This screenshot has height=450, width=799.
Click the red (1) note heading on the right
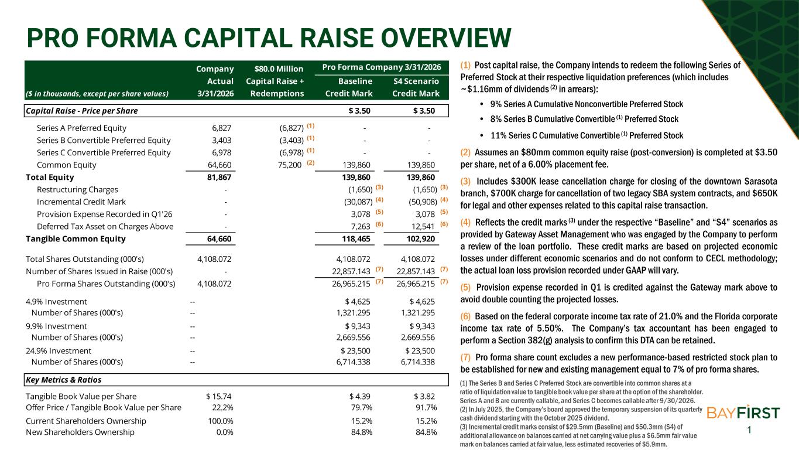pyautogui.click(x=466, y=65)
